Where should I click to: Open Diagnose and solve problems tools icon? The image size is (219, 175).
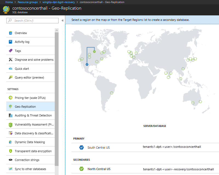click(x=10, y=60)
